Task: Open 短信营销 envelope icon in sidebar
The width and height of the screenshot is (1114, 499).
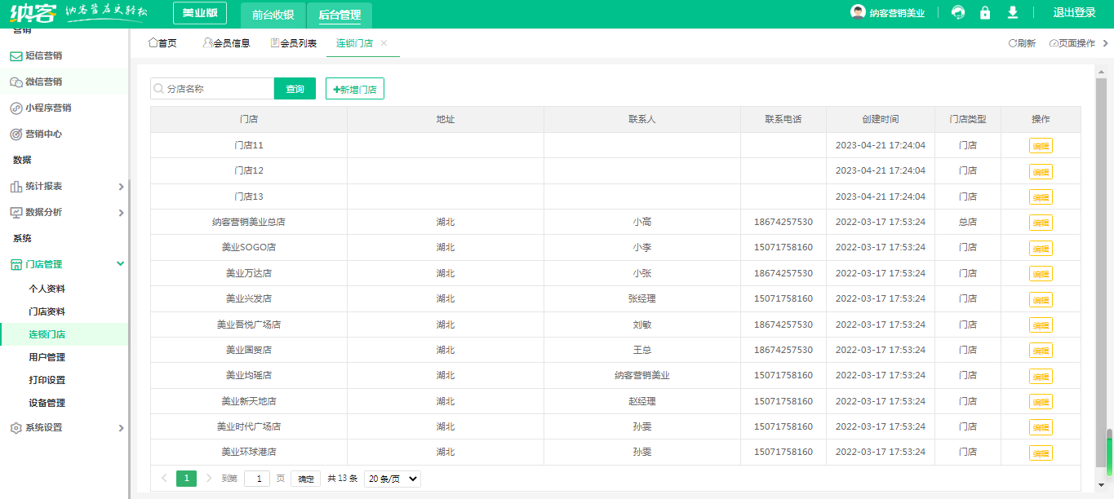Action: click(x=16, y=56)
